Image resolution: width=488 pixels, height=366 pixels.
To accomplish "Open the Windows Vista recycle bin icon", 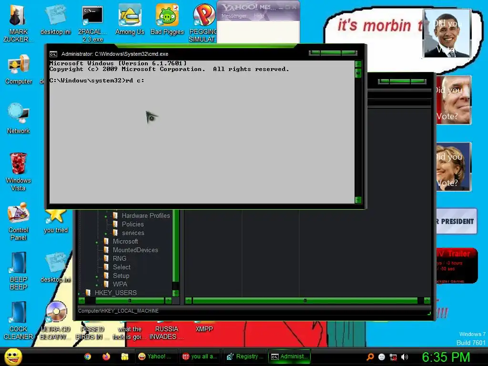I will 19,172.
